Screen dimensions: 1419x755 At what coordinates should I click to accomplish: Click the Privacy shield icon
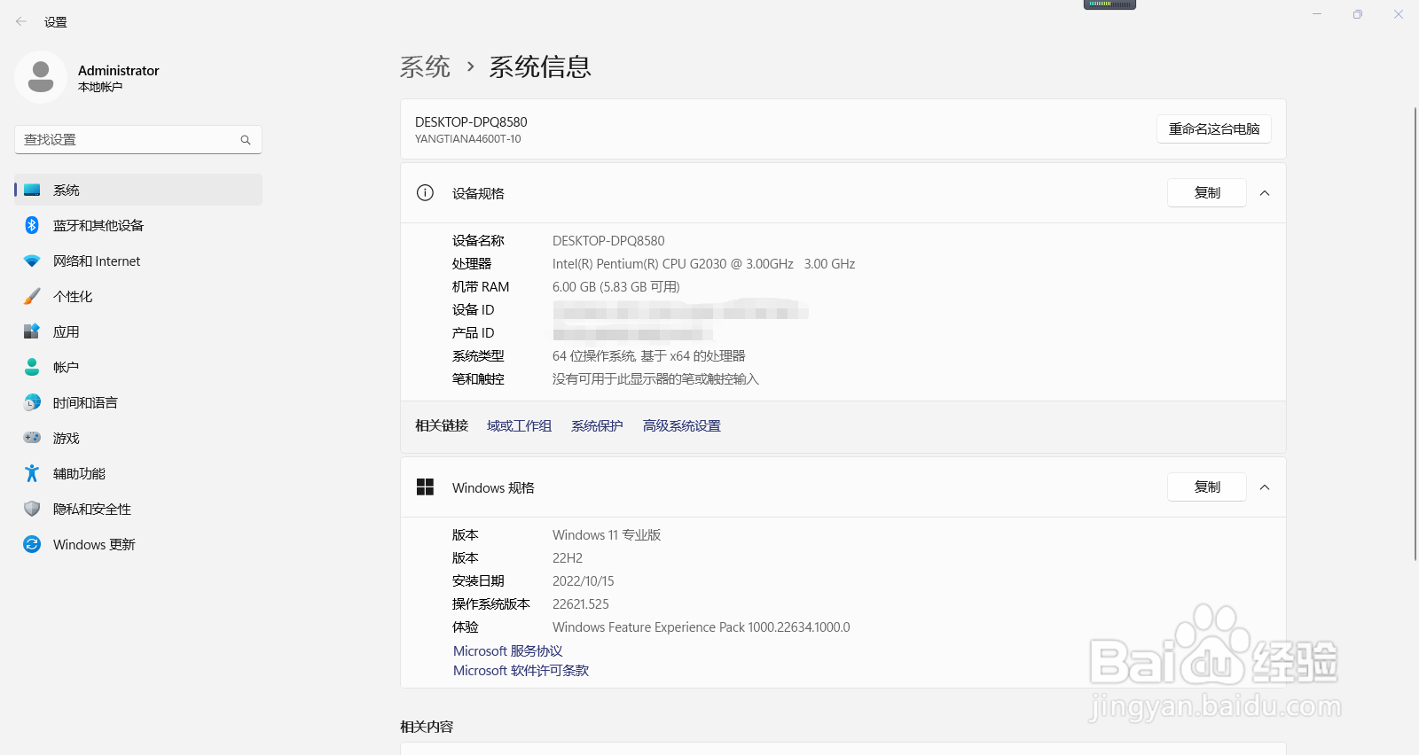pos(32,509)
